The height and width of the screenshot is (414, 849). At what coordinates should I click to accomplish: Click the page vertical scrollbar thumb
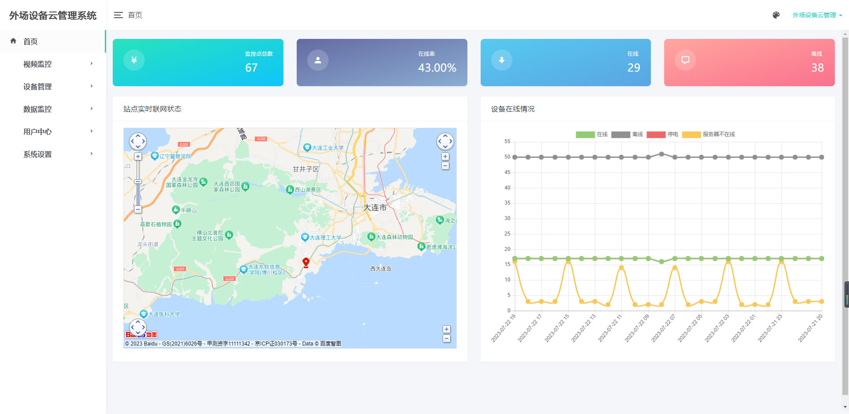845,216
